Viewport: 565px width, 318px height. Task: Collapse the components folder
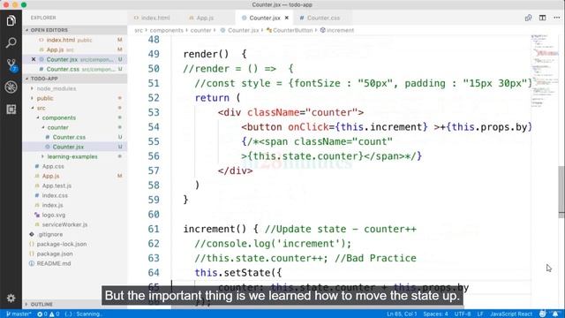coord(59,117)
